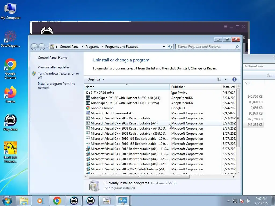Click the volume speaker tray icon
Image resolution: width=275 pixels, height=206 pixels.
[248, 201]
